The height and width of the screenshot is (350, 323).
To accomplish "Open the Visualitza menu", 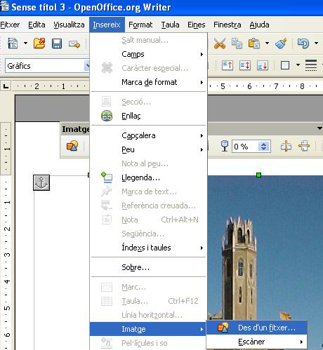I will tap(69, 25).
